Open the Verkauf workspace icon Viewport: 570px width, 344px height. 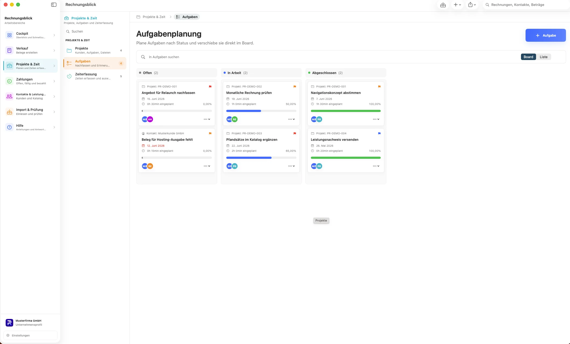click(9, 50)
